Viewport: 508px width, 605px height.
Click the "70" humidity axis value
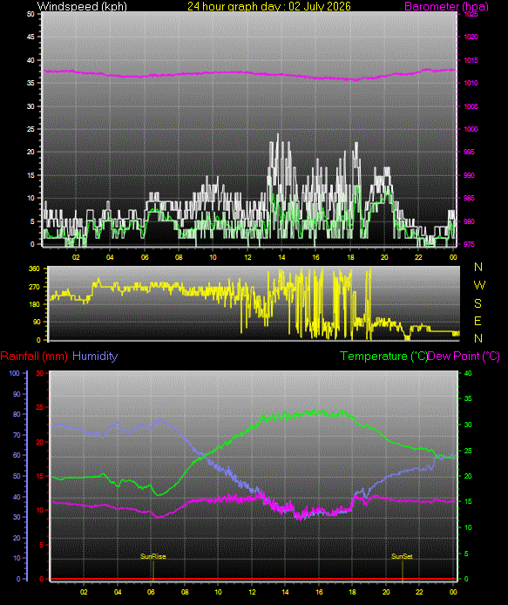point(17,435)
